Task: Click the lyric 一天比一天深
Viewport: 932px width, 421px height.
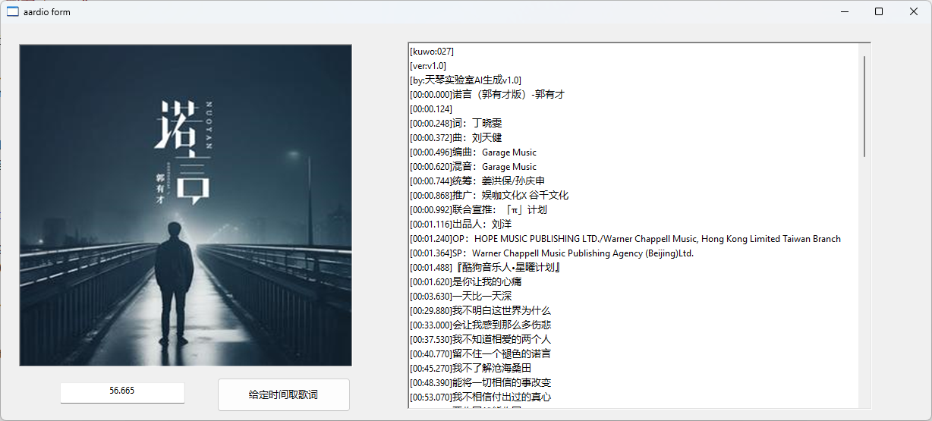Action: tap(461, 297)
